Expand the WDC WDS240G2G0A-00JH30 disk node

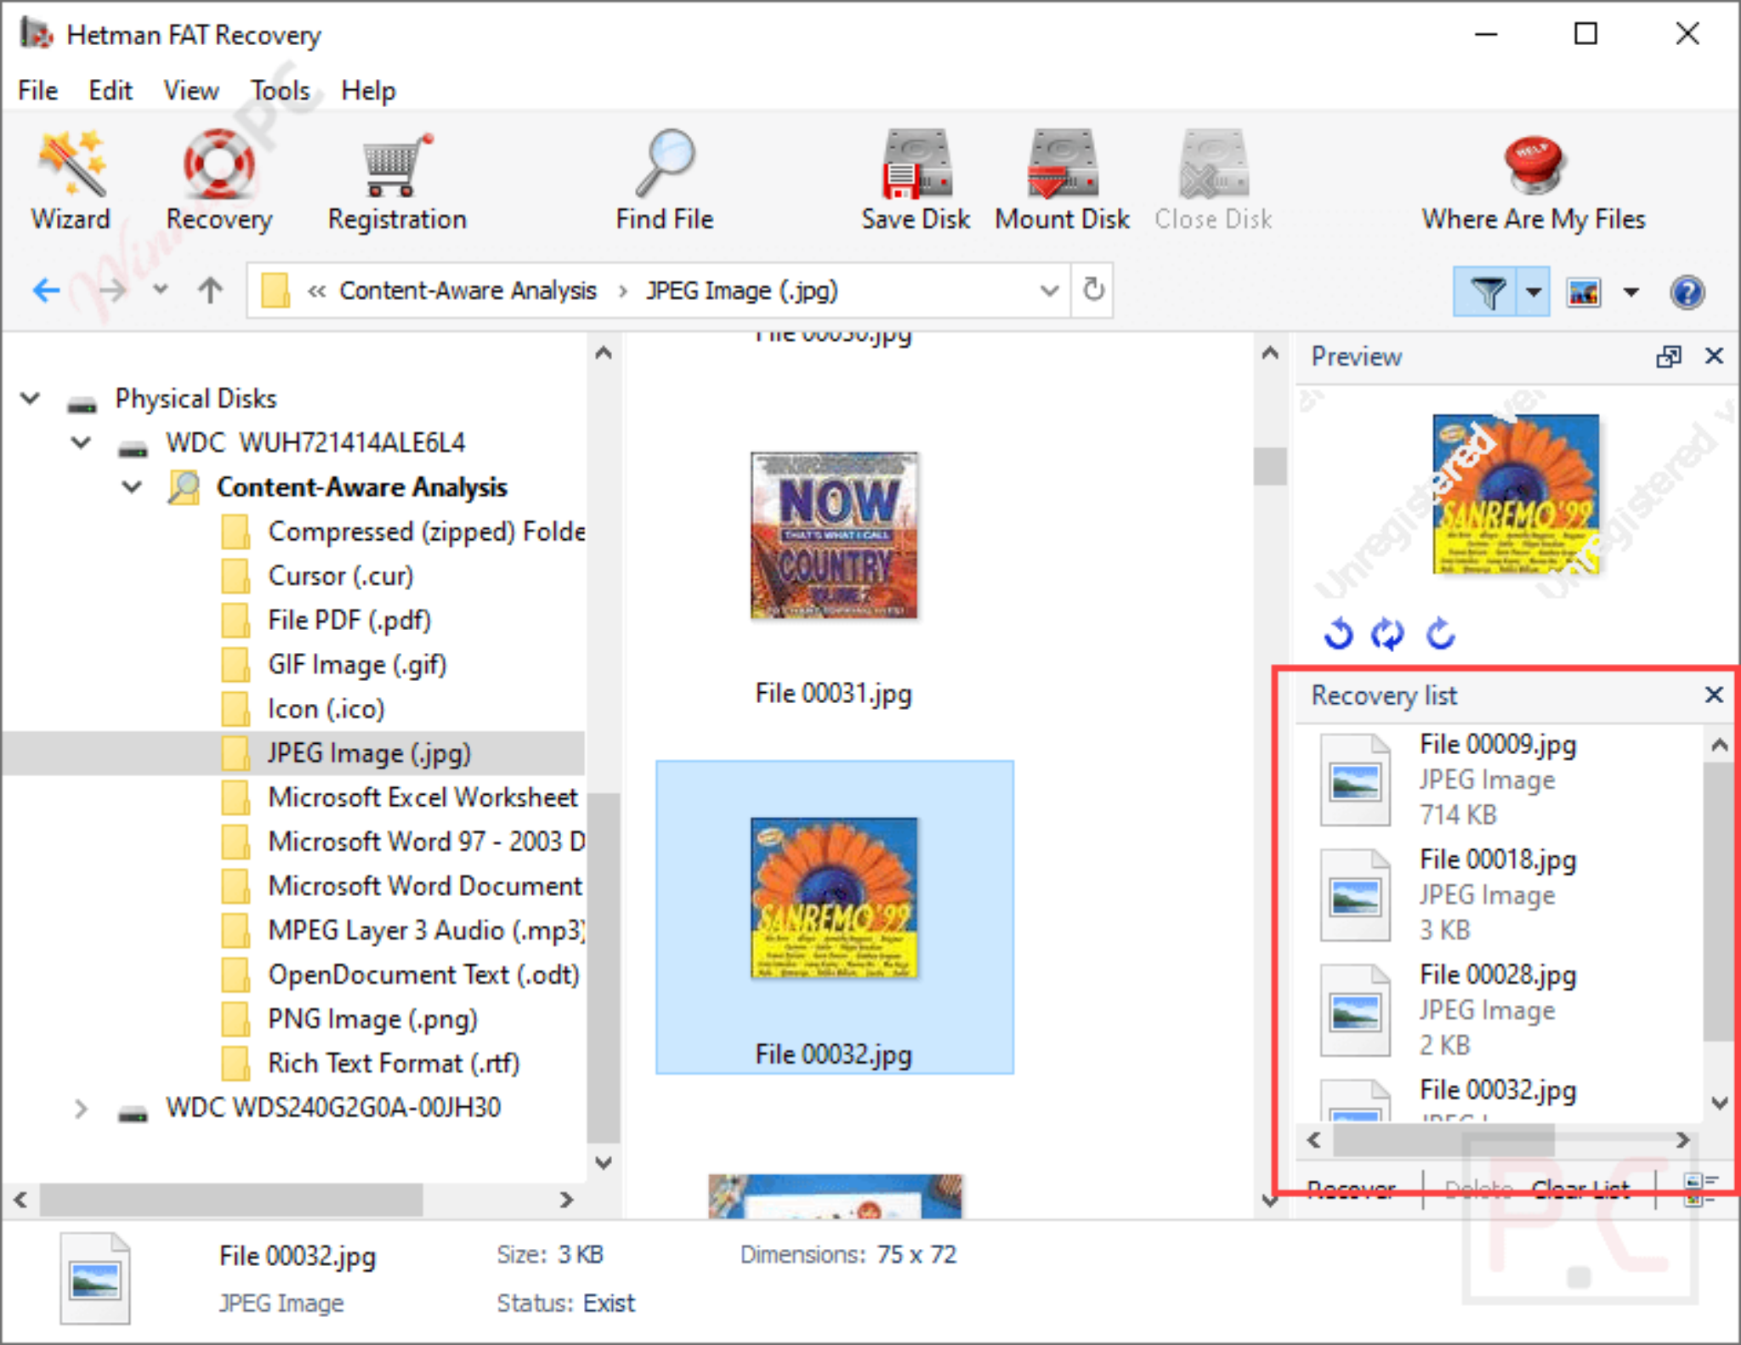pos(80,1109)
